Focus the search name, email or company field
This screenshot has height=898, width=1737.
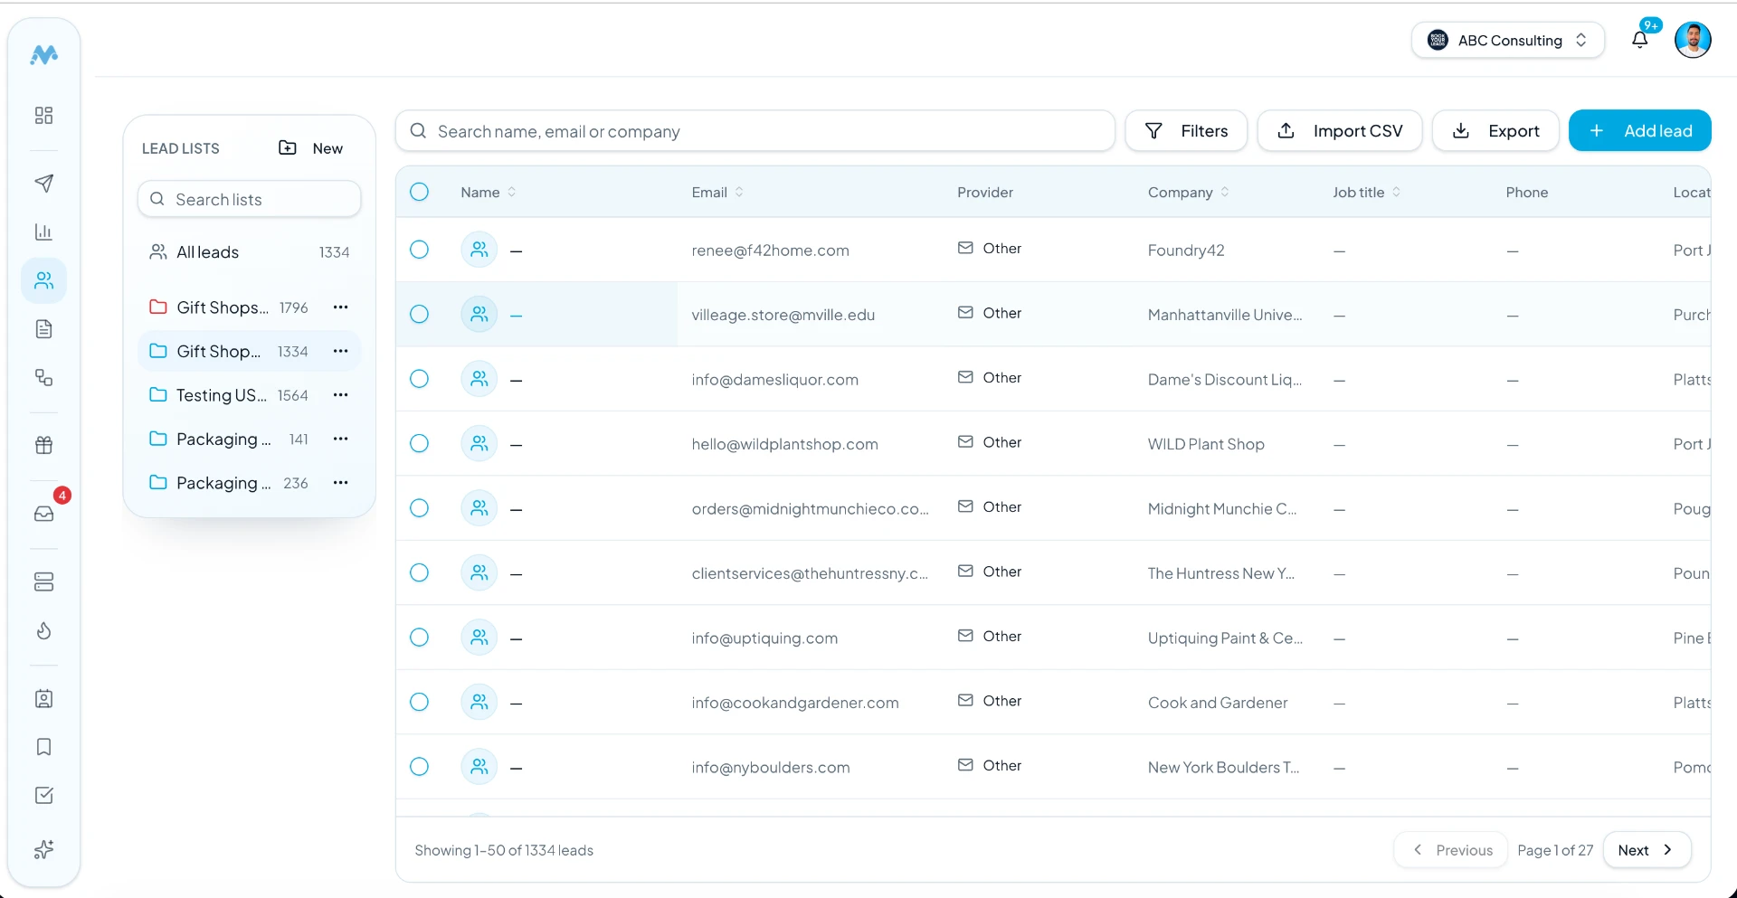(755, 131)
